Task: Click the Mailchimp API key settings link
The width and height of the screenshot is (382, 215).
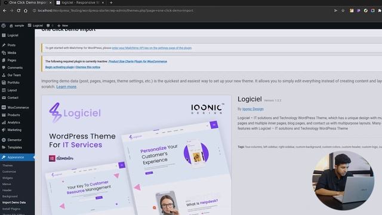Action: pos(152,48)
